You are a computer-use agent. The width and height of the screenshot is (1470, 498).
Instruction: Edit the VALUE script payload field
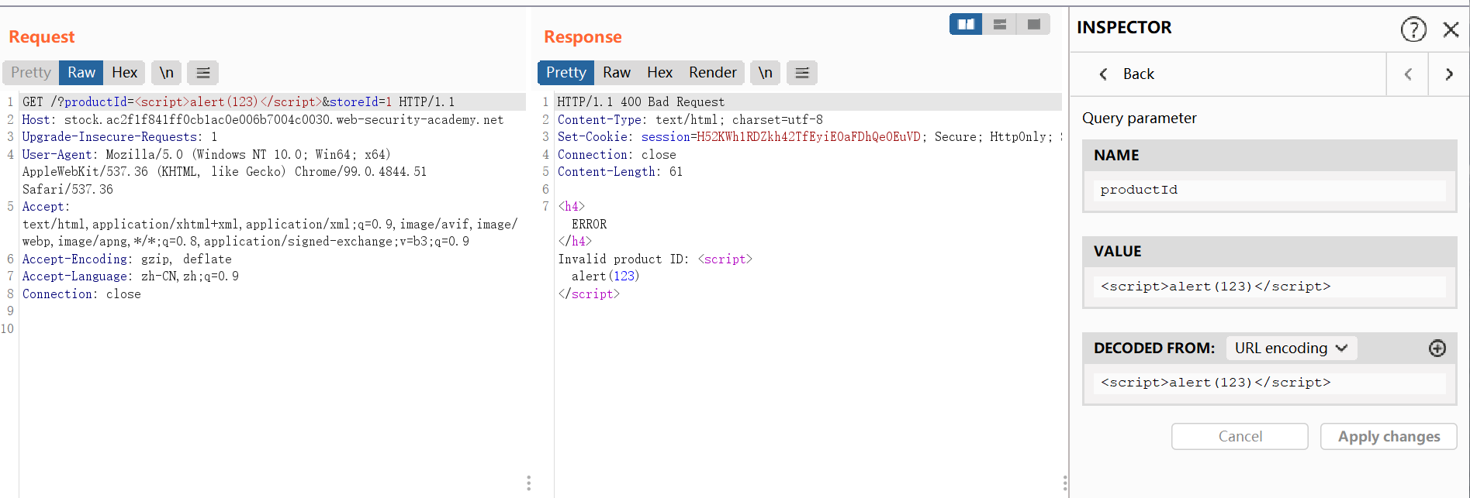(1270, 287)
